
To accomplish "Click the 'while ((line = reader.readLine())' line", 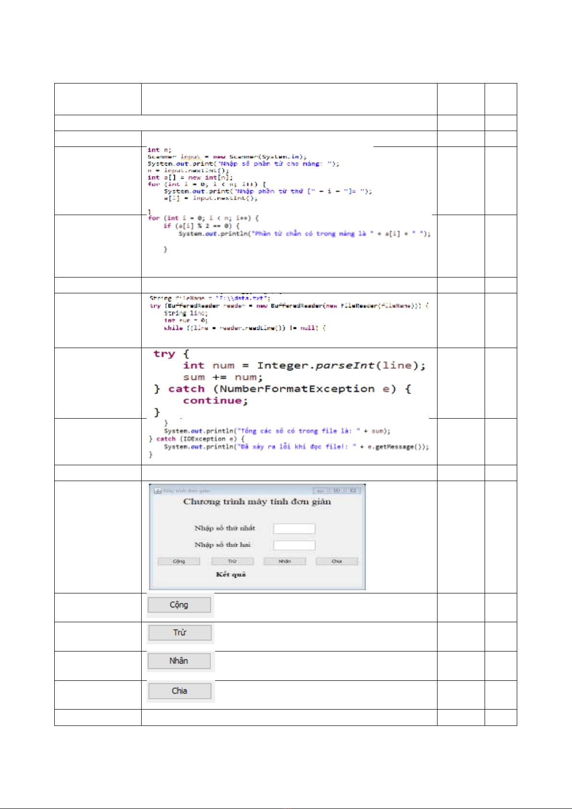I will 245,328.
